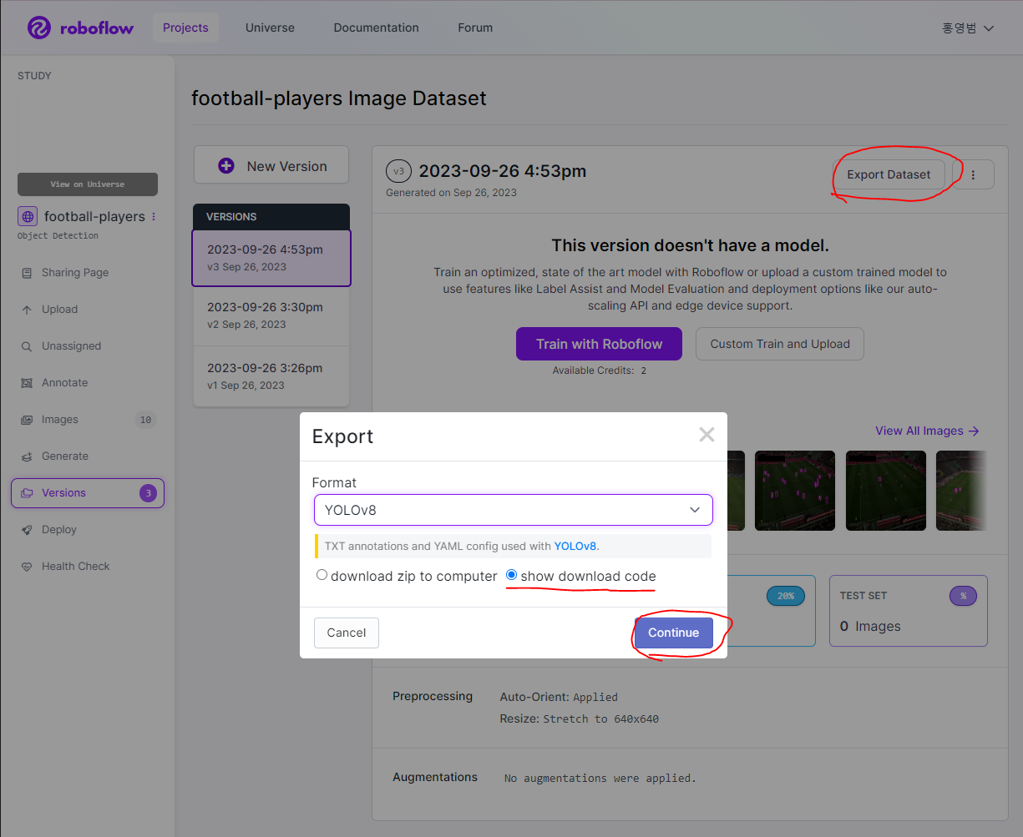Click Cancel in Export dialog
The width and height of the screenshot is (1023, 837).
[x=347, y=633]
